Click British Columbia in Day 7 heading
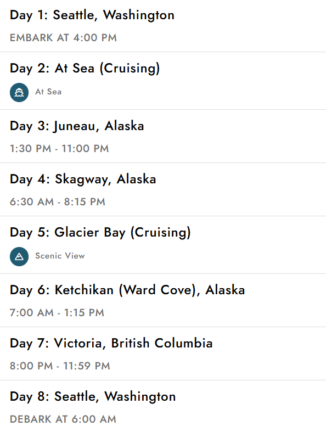The image size is (326, 432). 162,343
